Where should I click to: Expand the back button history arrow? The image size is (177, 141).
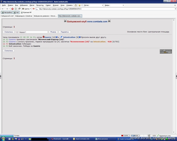point(5,9)
